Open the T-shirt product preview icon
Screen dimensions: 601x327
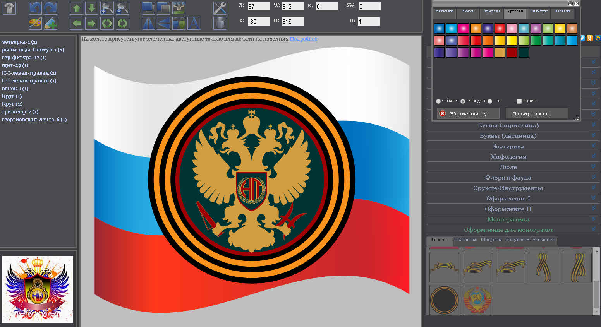tap(9, 8)
